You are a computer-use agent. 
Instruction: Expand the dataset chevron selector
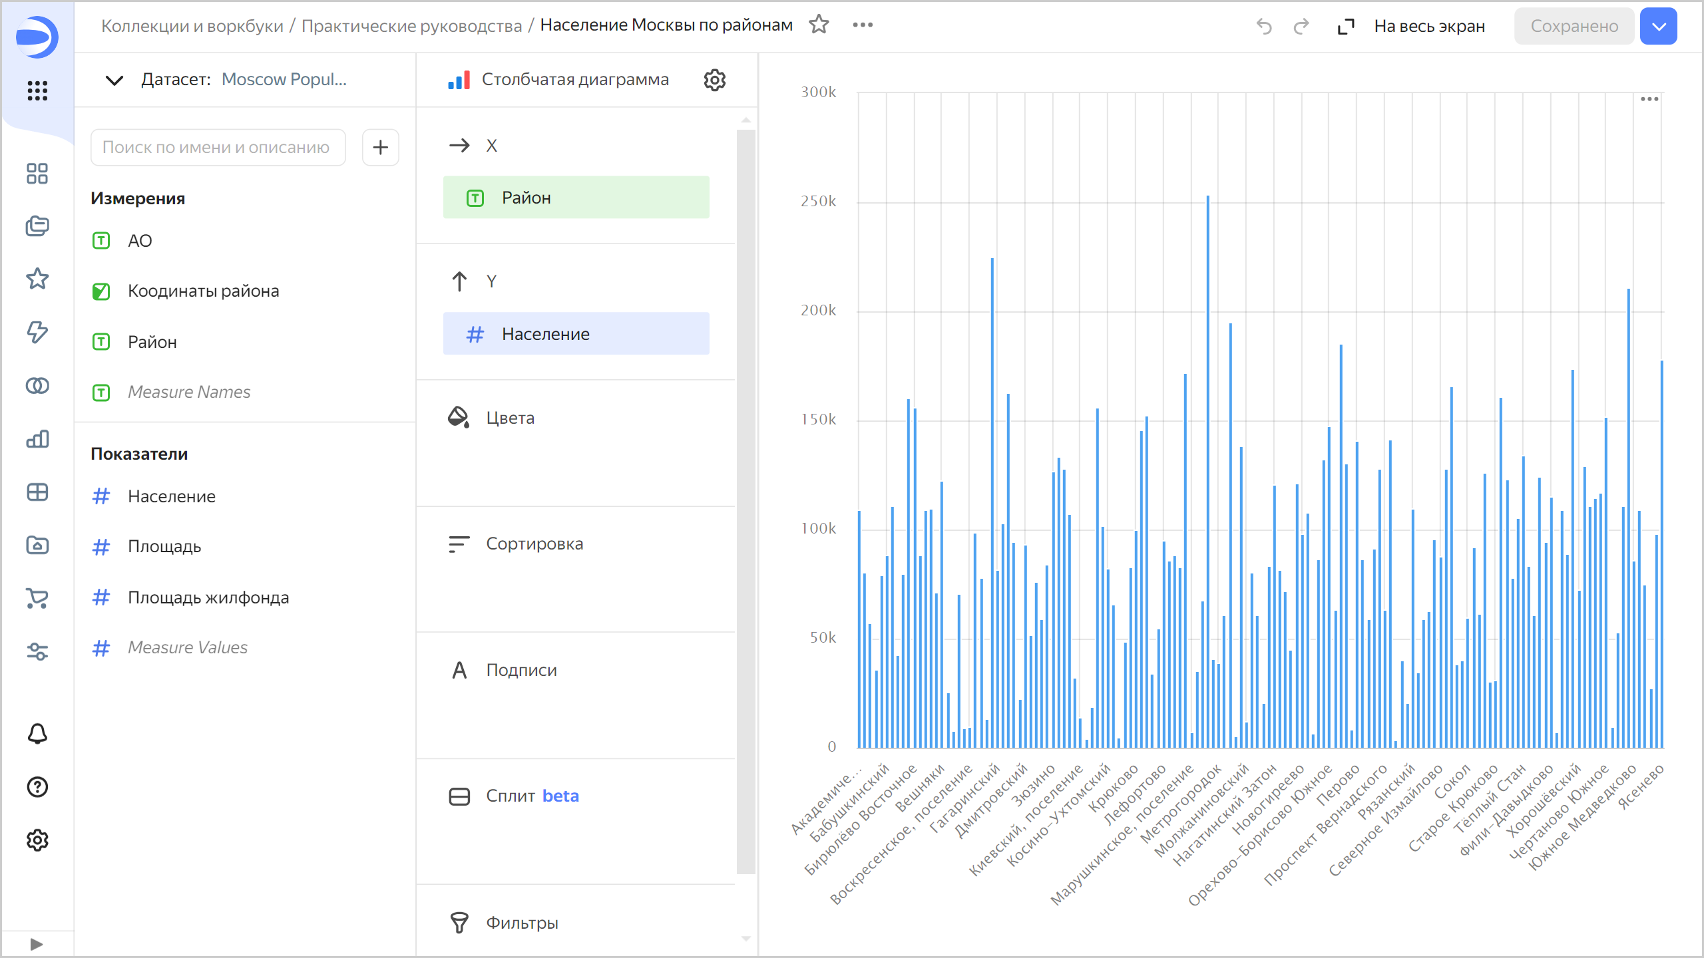[x=114, y=80]
